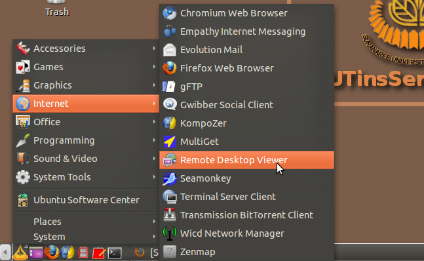Click the Evolution envelope icon
Image resolution: width=424 pixels, height=261 pixels.
[170, 50]
